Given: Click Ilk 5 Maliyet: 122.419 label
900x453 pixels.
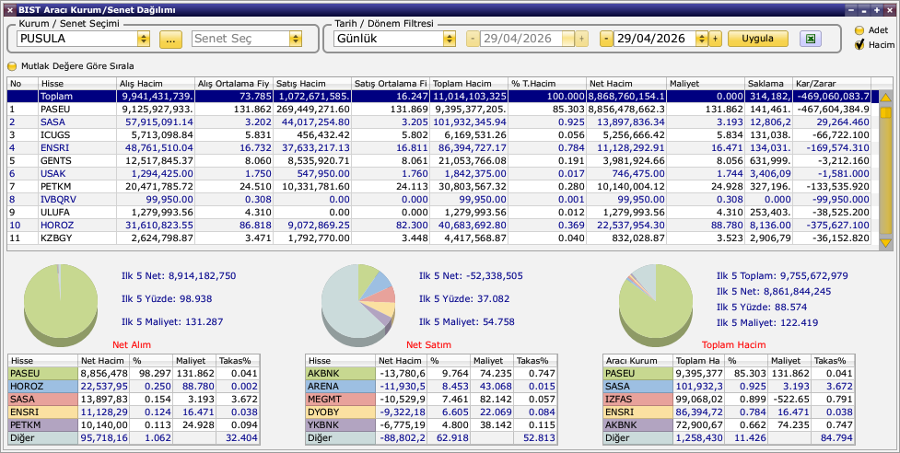Looking at the screenshot, I should (767, 322).
